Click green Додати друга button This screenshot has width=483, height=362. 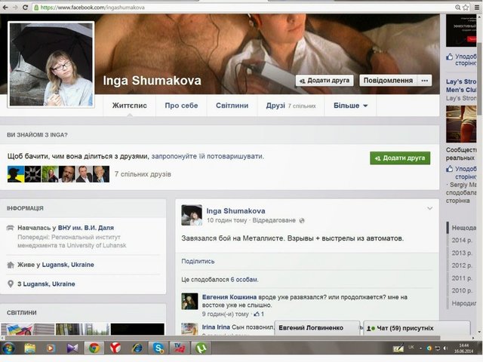pyautogui.click(x=400, y=158)
